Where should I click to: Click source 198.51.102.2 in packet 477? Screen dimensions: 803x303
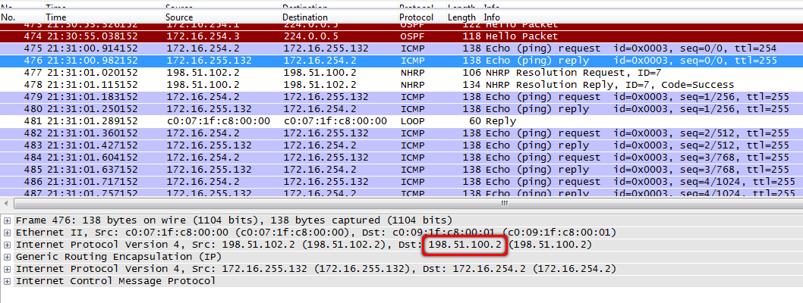click(x=203, y=73)
